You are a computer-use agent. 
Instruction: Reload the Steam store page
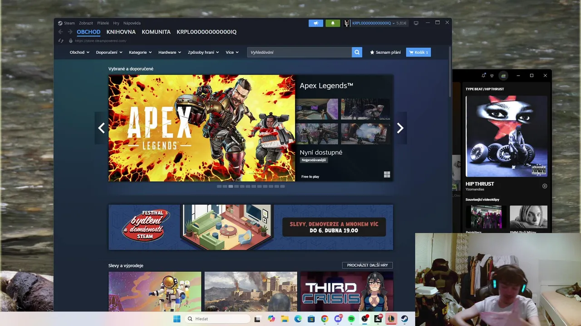[x=61, y=41]
